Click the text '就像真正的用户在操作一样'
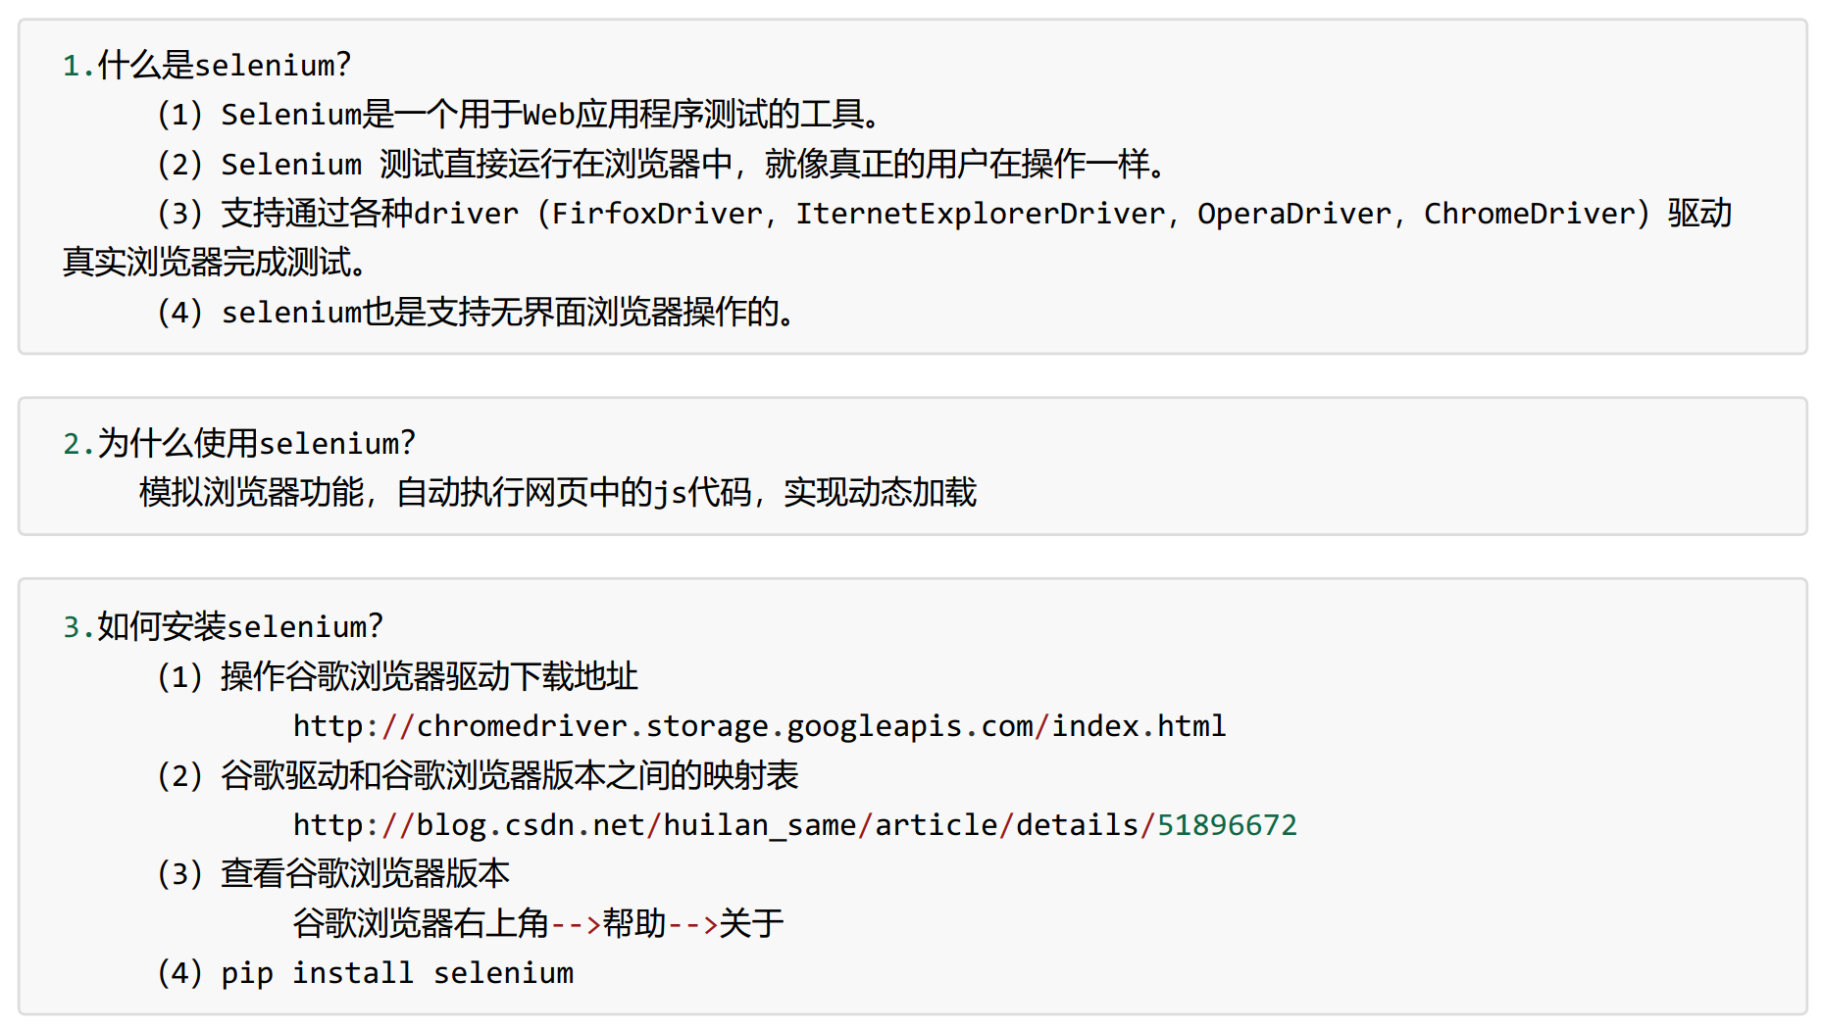The image size is (1822, 1029). [957, 165]
